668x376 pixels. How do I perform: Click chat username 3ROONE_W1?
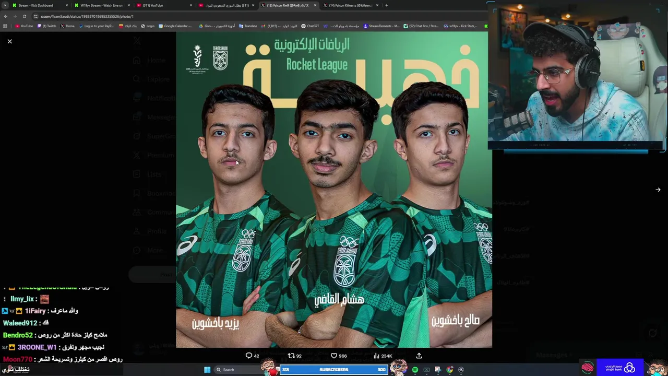[x=37, y=347]
